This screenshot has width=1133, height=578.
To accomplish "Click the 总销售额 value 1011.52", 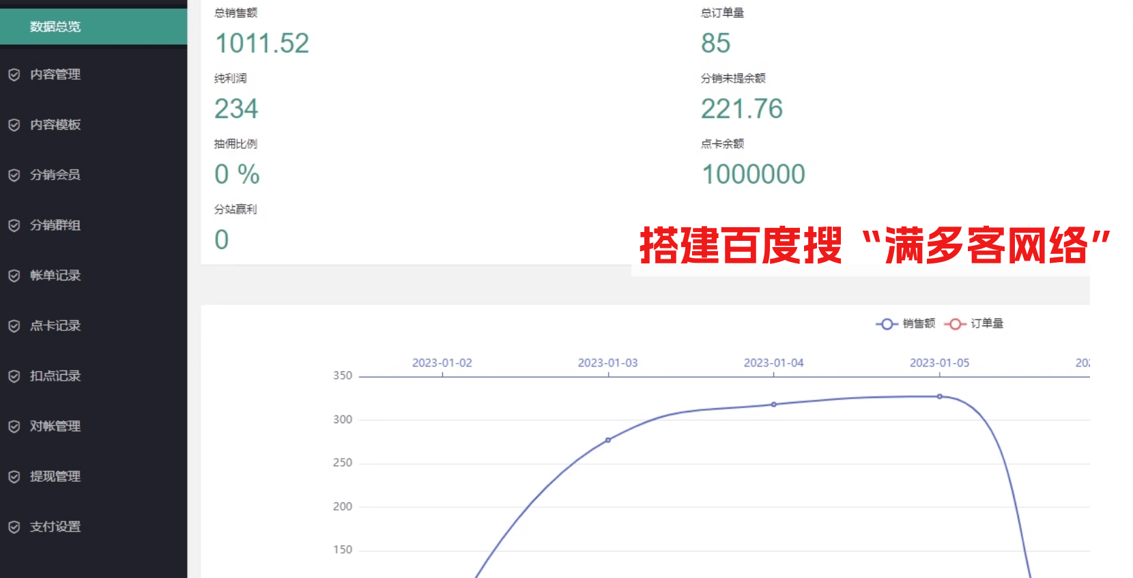I will click(x=262, y=44).
